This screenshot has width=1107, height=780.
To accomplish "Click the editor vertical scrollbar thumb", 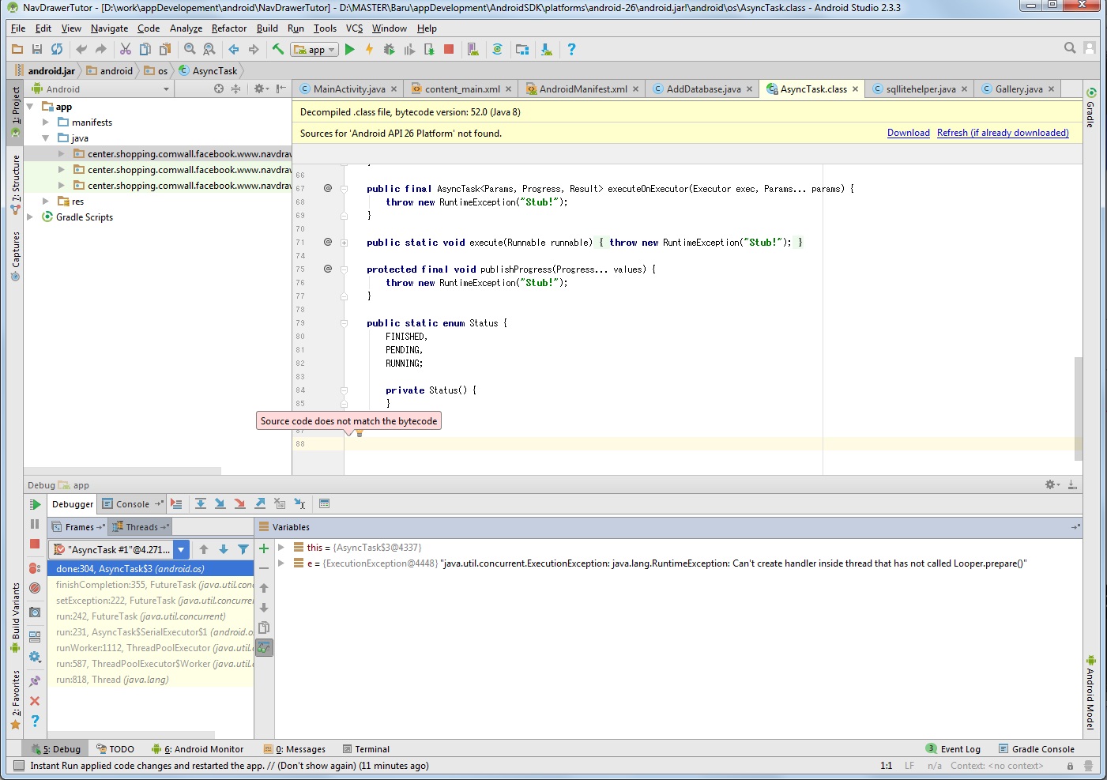I will pos(1078,407).
